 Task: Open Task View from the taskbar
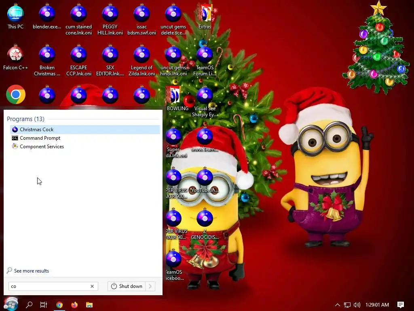[44, 305]
